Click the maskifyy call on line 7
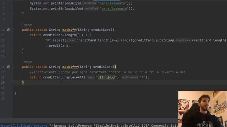The image size is (227, 127). click(x=74, y=8)
